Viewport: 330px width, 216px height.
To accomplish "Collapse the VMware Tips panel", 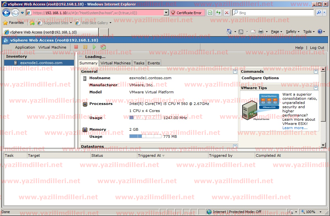I will tap(316, 88).
